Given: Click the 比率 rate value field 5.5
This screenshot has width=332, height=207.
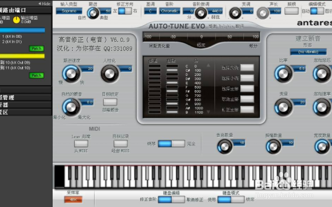Looking at the screenshot, I should tap(300, 68).
